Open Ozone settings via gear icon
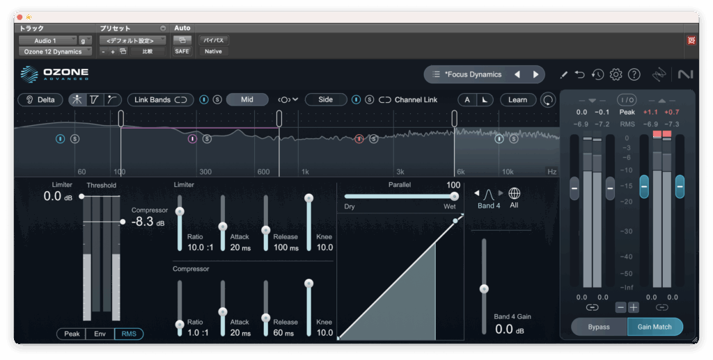Screen dimensions: 713x360 pyautogui.click(x=616, y=74)
